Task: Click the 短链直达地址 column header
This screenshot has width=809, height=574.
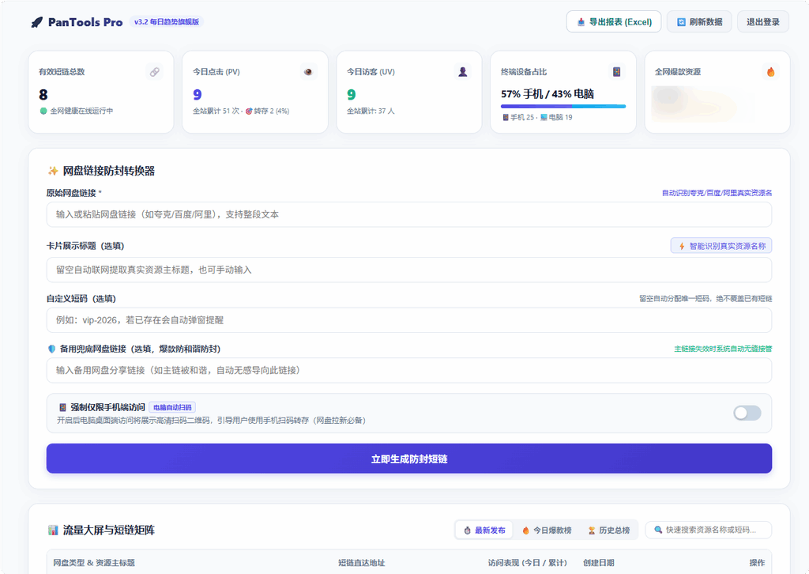Action: click(361, 563)
